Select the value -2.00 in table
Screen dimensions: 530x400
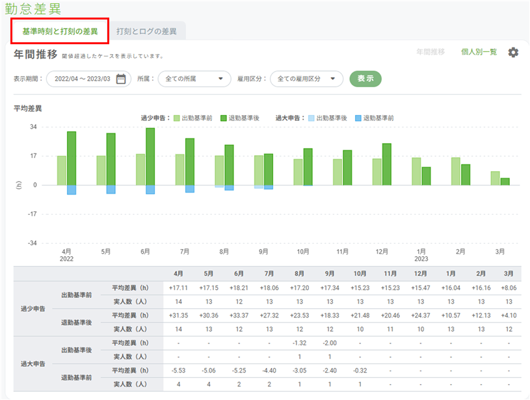pos(330,343)
